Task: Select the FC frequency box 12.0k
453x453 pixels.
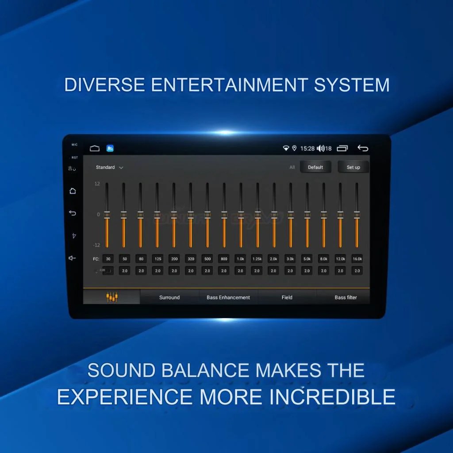Action: point(340,259)
